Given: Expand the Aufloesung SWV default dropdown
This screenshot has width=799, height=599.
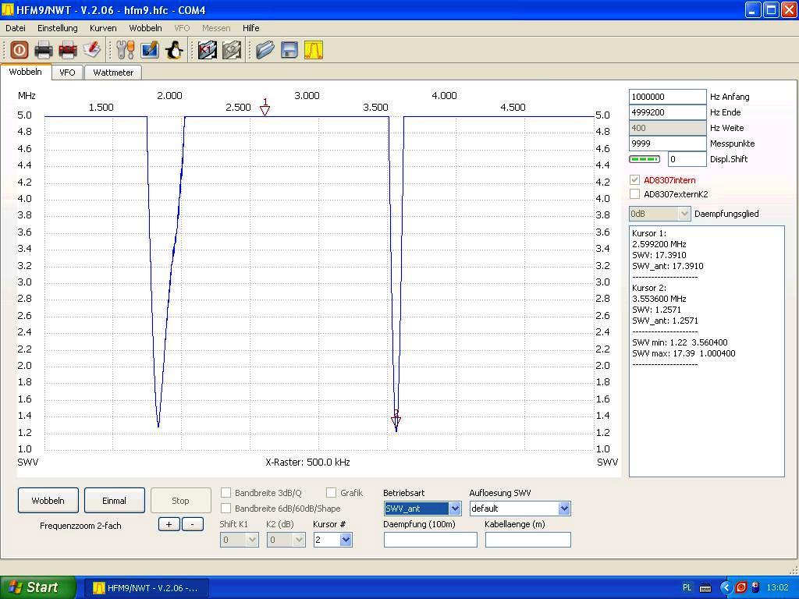Looking at the screenshot, I should [x=563, y=509].
